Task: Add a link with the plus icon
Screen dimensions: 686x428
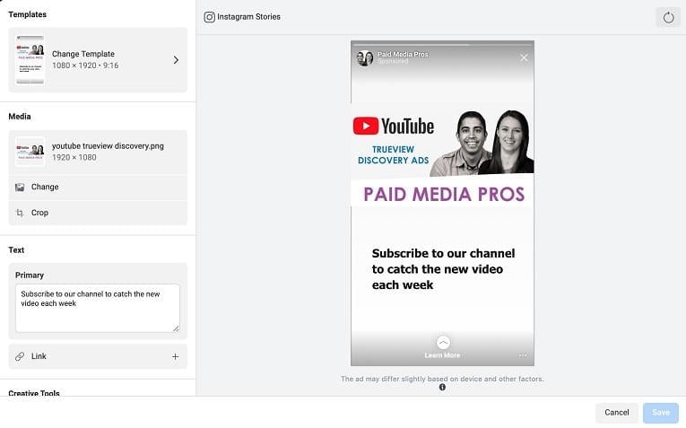Action: pyautogui.click(x=175, y=357)
